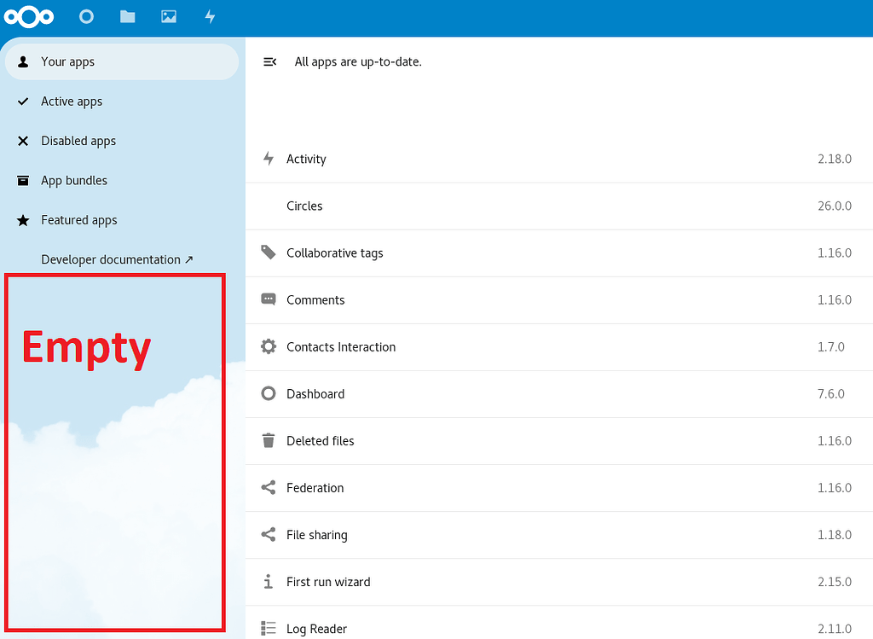873x639 pixels.
Task: Click the Nextcloud logo in the top bar
Action: click(29, 16)
